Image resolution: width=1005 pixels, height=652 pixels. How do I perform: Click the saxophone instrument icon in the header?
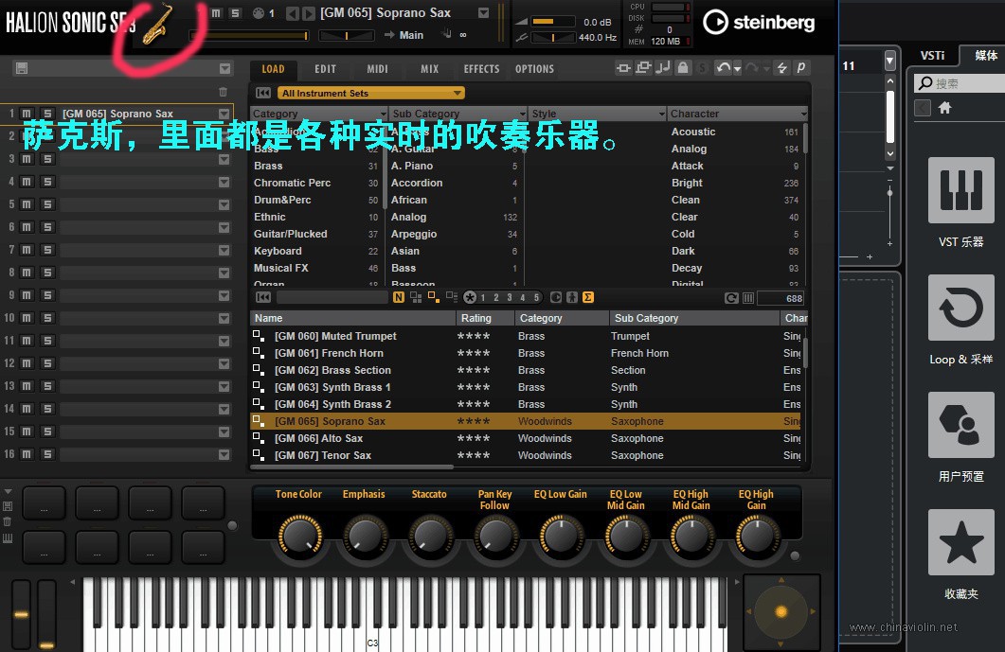[x=157, y=24]
